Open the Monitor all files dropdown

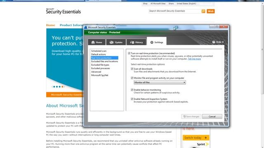[x=160, y=82]
